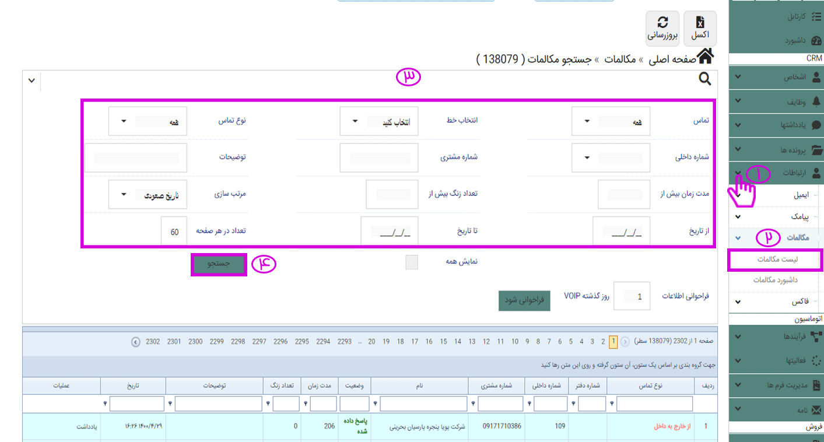Toggle the نمایش همه checkbox
The height and width of the screenshot is (442, 824).
point(412,262)
